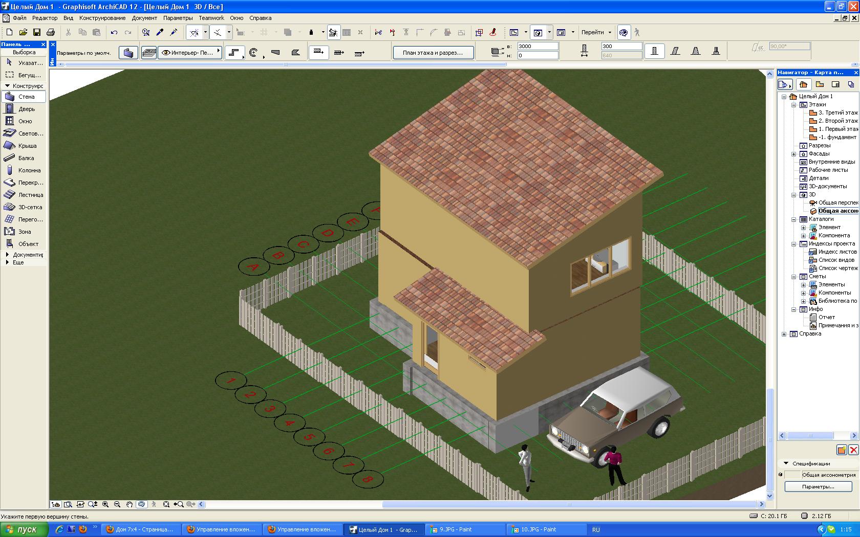Click the Undo arrow icon
The height and width of the screenshot is (537, 860).
pos(114,32)
